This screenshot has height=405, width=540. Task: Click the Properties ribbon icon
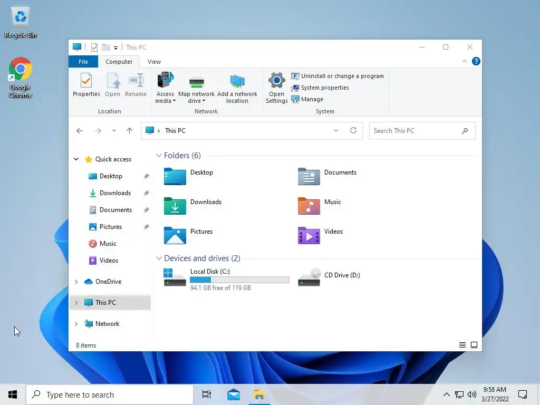[x=86, y=85]
